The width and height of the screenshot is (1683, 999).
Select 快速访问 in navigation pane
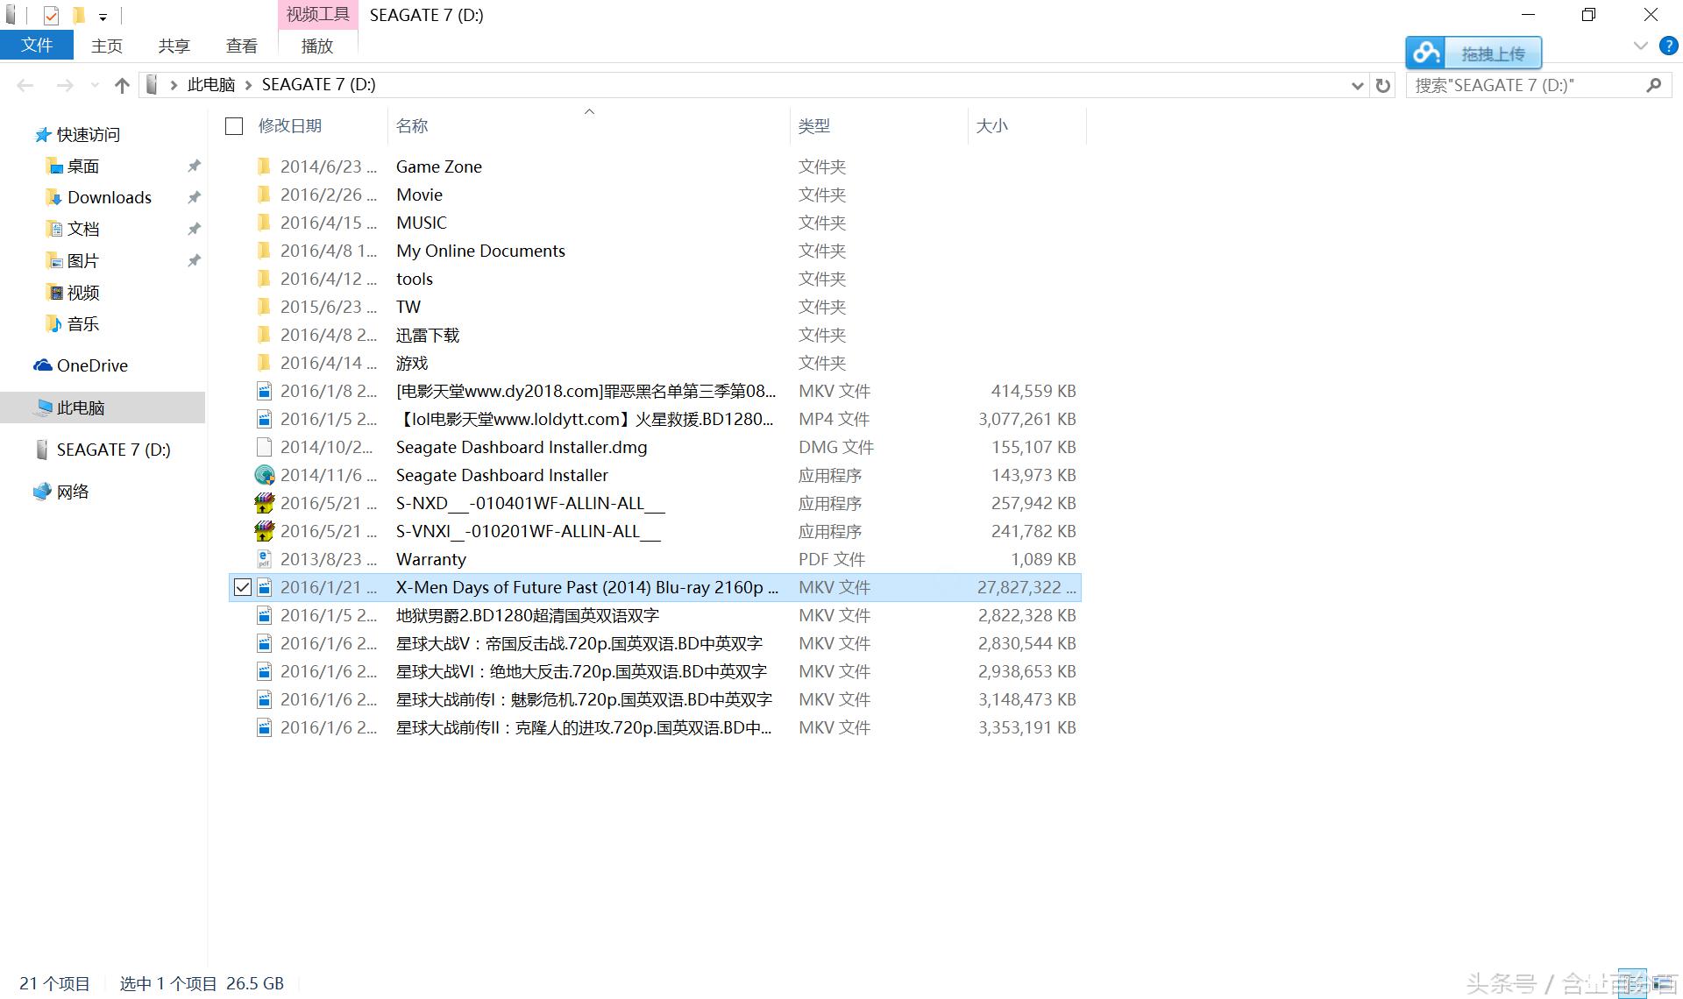[88, 134]
